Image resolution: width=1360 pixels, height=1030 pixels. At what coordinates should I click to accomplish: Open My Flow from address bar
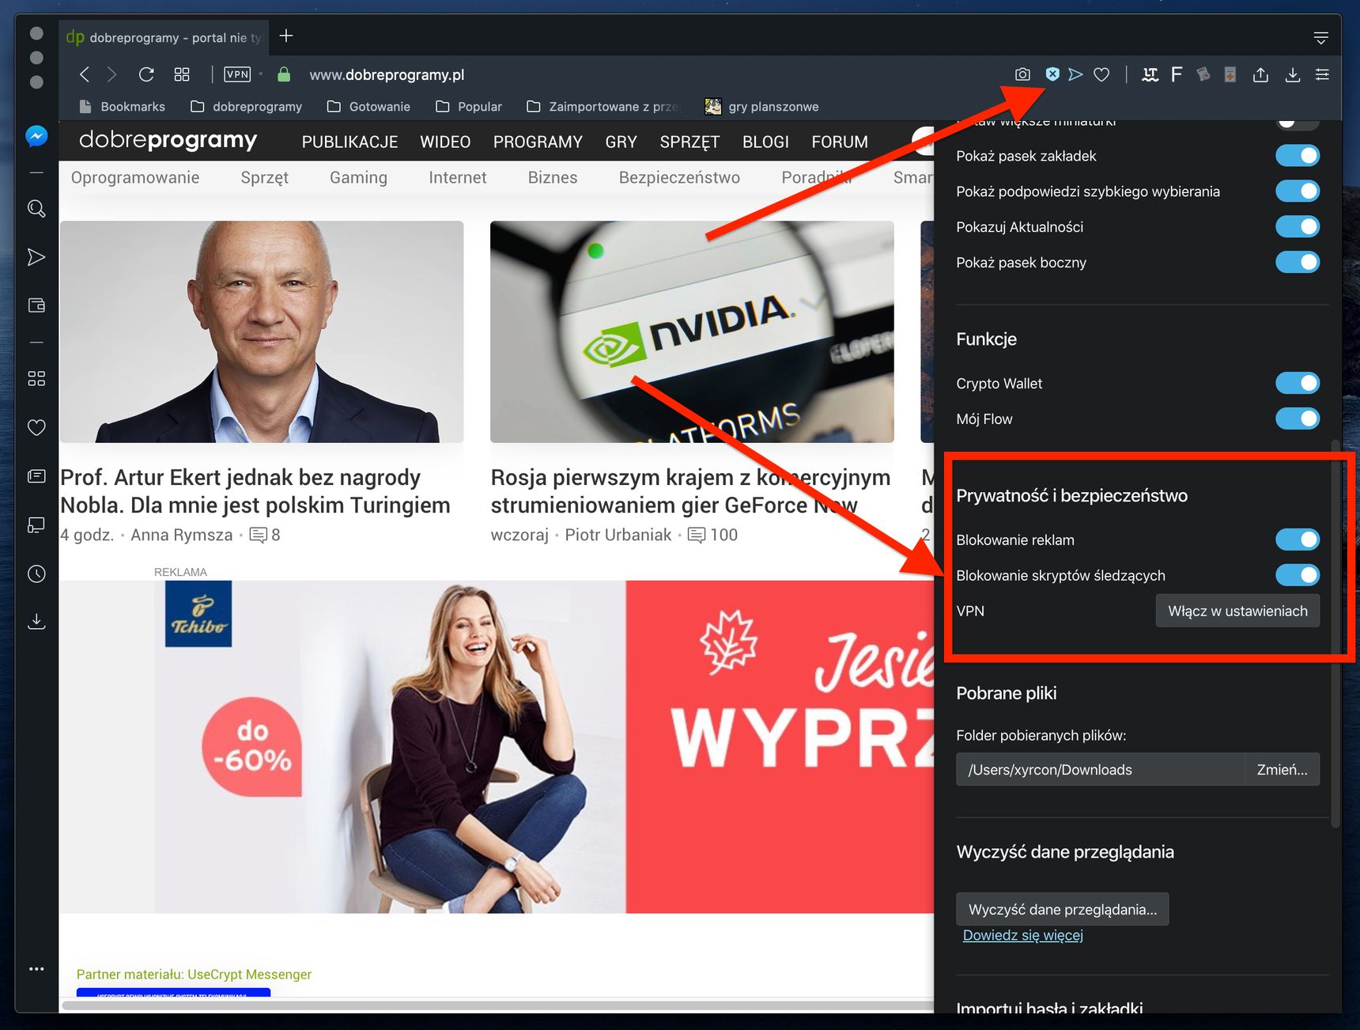(x=1075, y=74)
